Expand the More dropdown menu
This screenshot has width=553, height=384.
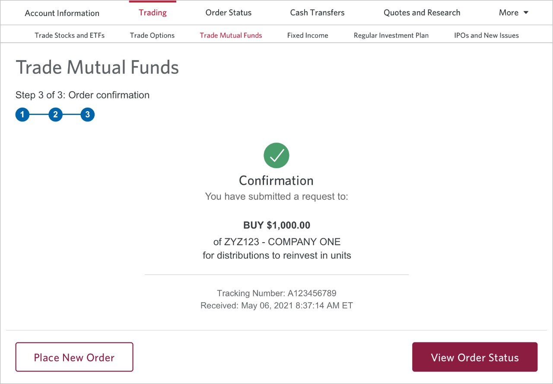tap(513, 13)
